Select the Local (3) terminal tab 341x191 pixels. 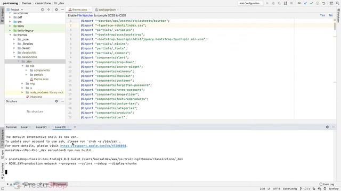pyautogui.click(x=60, y=127)
